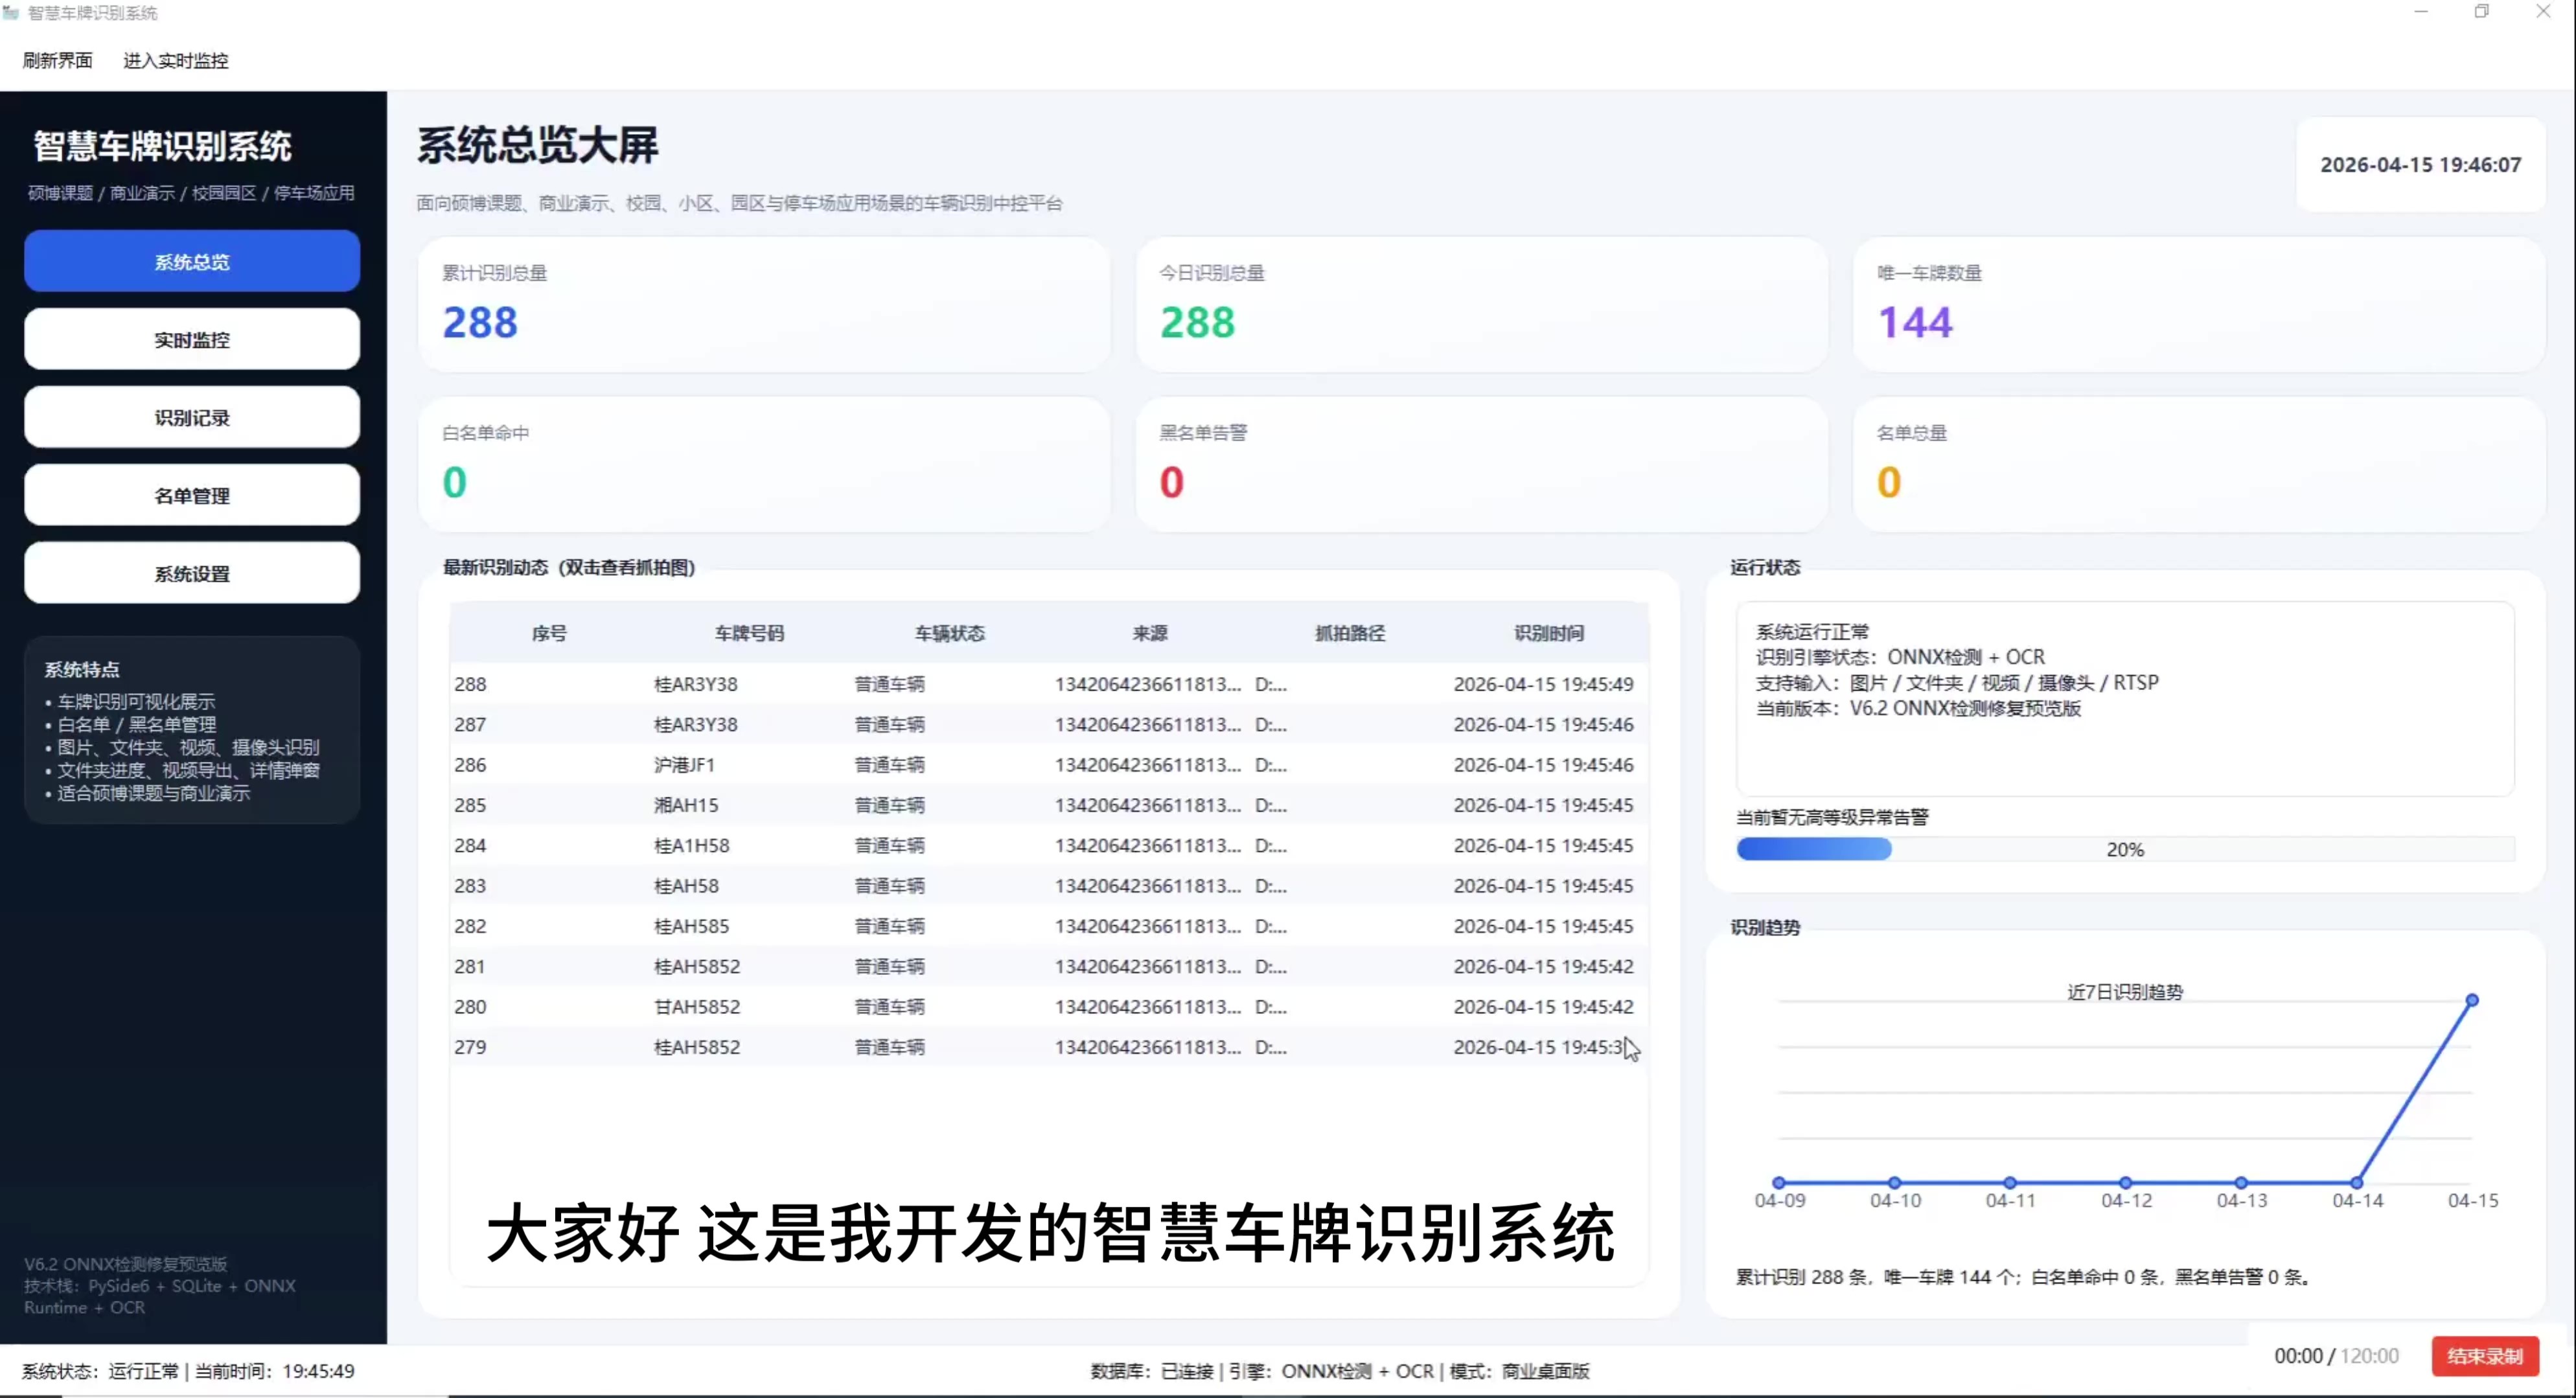The image size is (2576, 1398).
Task: Click plate 桂AH5852 in row 281
Action: click(x=697, y=967)
